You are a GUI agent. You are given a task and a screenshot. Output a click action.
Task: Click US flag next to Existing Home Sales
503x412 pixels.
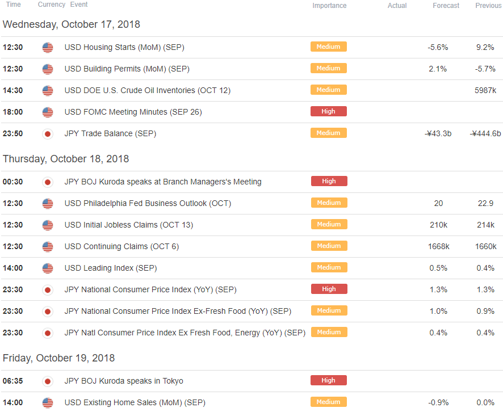click(48, 403)
